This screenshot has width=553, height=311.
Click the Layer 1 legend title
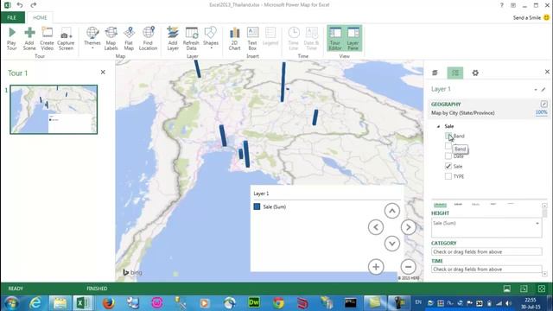[x=261, y=194]
